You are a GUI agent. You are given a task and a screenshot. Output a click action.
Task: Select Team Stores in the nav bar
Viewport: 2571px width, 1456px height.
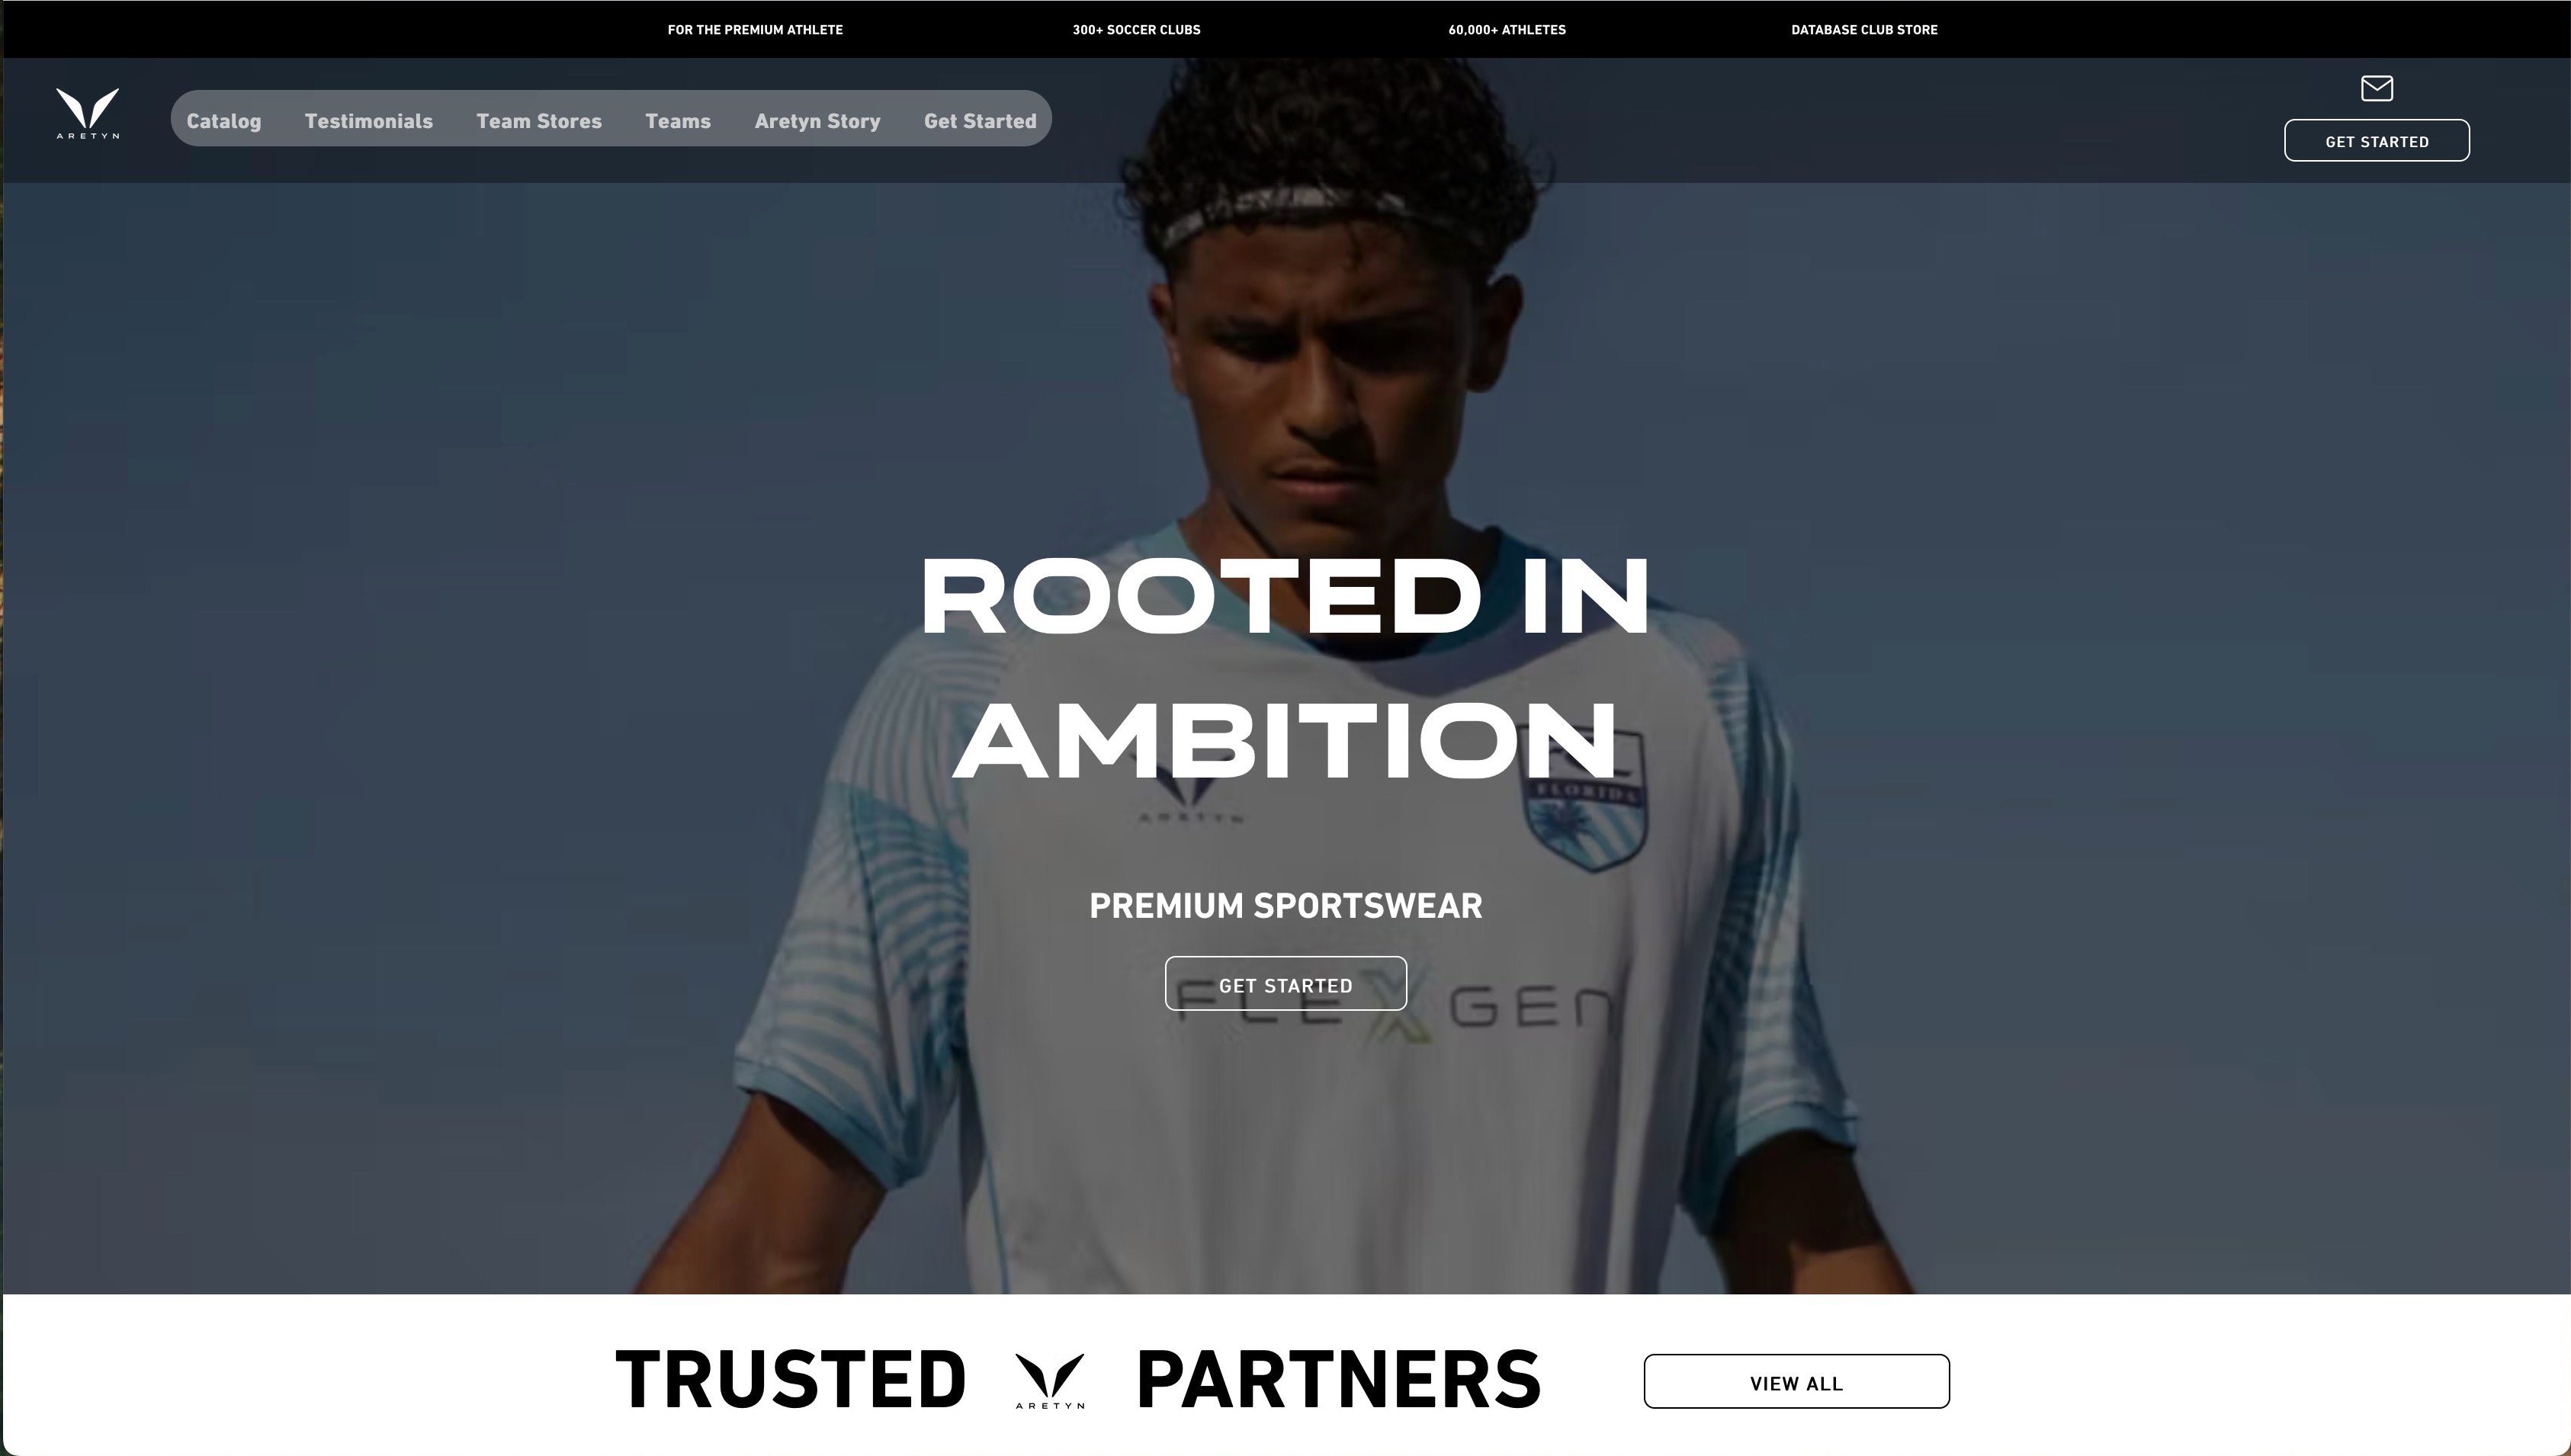539,121
